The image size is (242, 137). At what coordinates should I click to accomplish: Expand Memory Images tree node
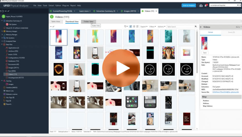click(x=2, y=31)
